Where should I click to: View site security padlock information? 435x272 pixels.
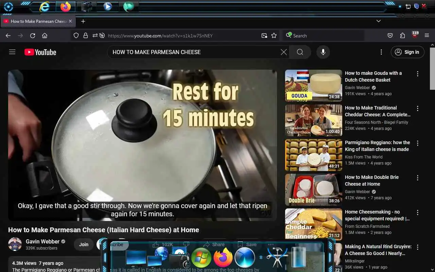tap(86, 35)
